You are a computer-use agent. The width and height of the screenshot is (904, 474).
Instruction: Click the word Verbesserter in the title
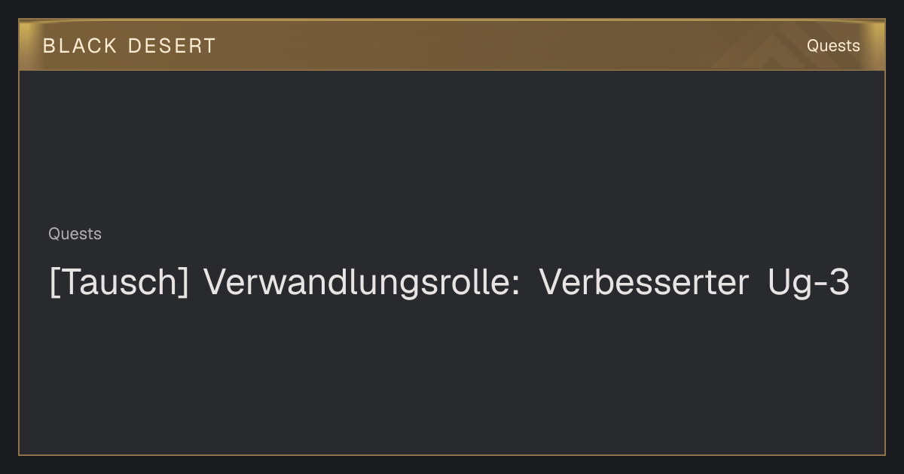[x=643, y=283]
